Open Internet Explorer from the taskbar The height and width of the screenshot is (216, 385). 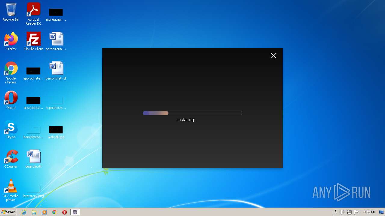point(24,212)
